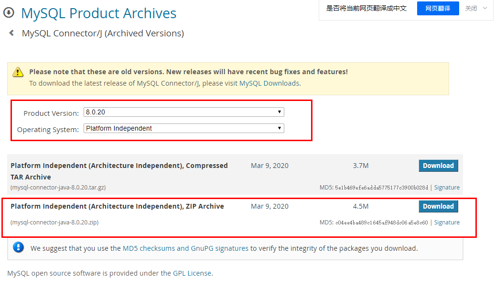Click the blue 网页翻译 translate button
This screenshot has width=495, height=290.
pos(438,8)
